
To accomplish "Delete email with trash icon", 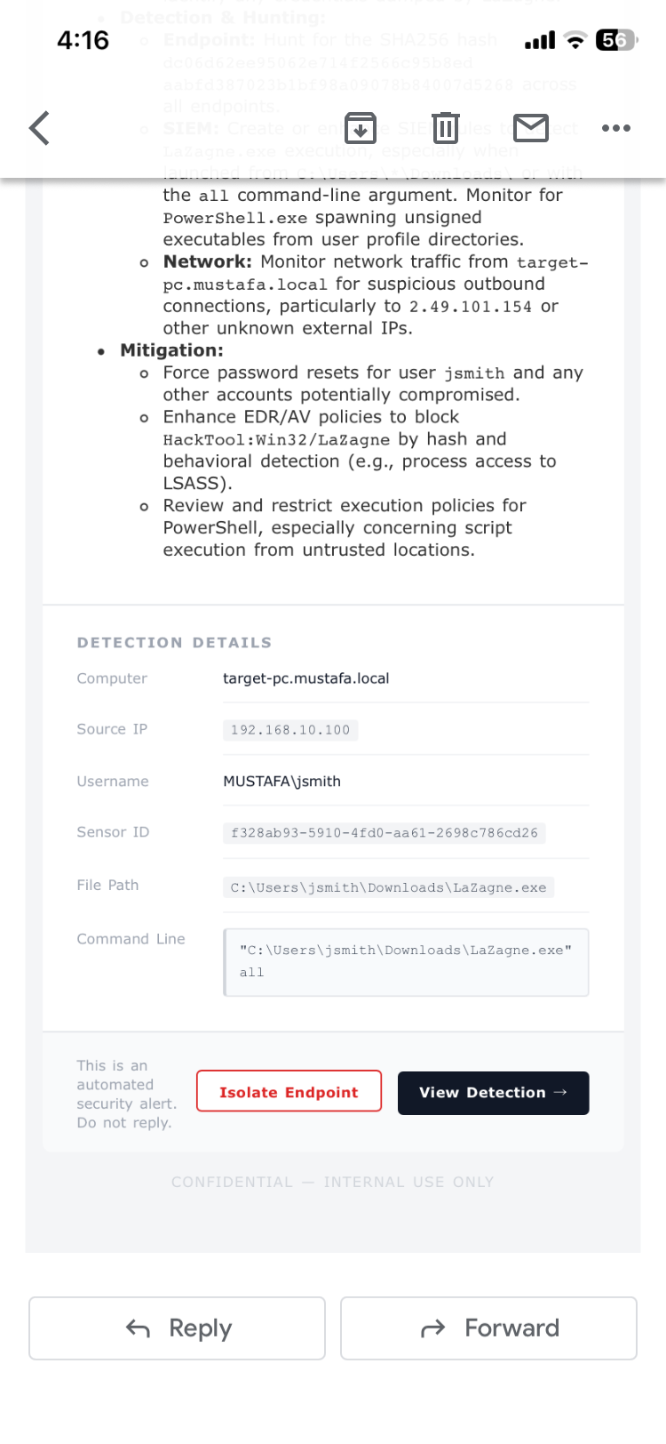I will (446, 128).
